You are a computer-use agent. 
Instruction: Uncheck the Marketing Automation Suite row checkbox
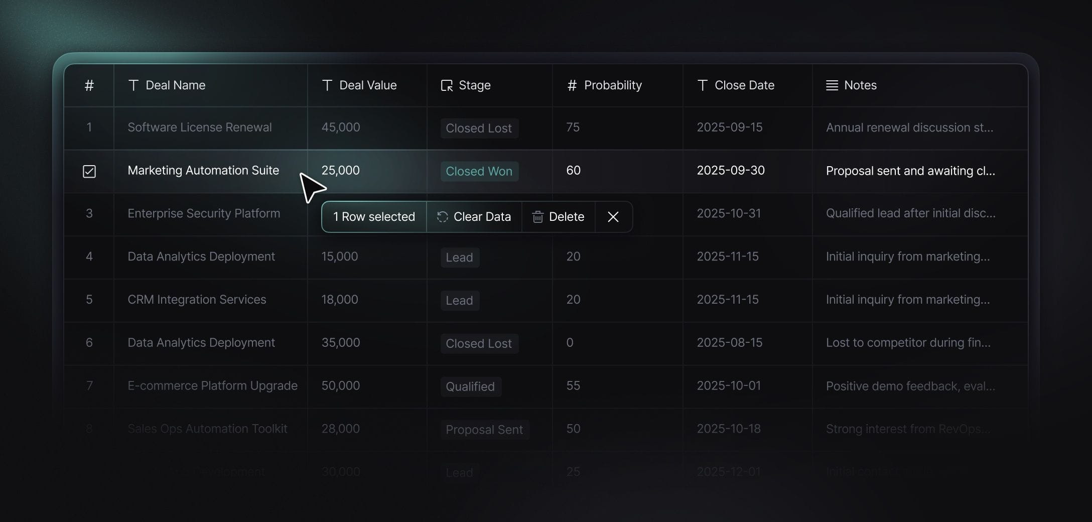coord(89,171)
